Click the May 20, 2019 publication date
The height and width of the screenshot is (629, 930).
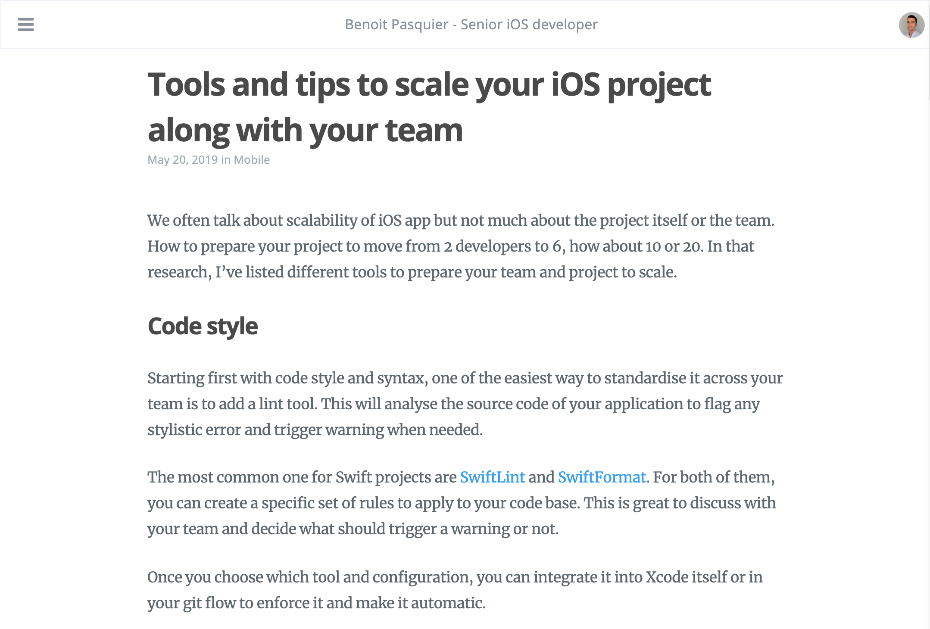(183, 160)
